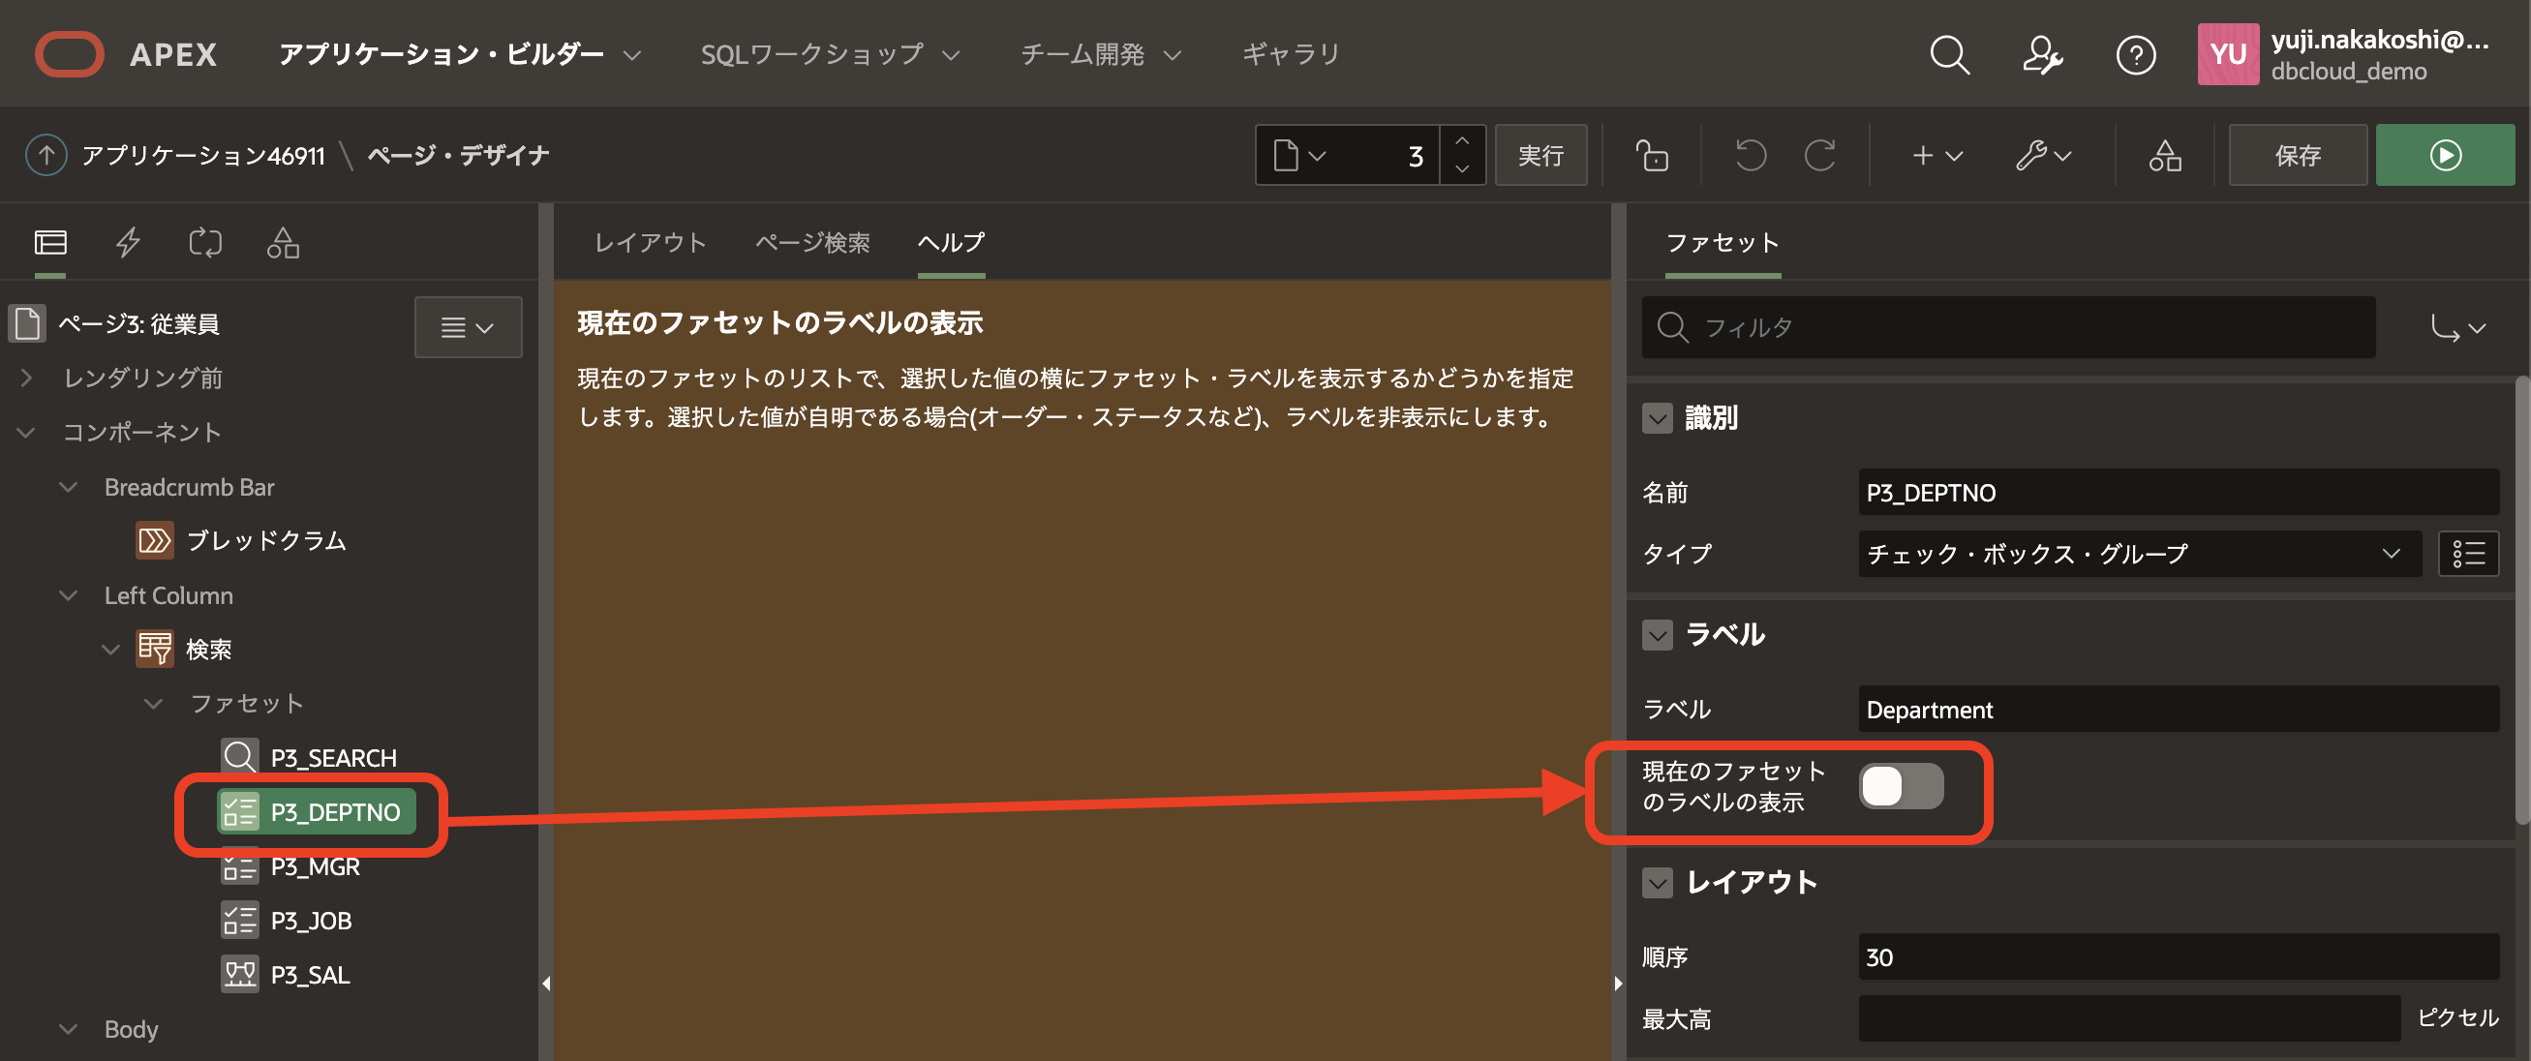Collapse the 検索 region node
The width and height of the screenshot is (2531, 1061).
[x=111, y=650]
